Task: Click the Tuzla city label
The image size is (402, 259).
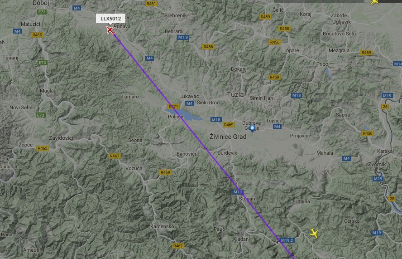Action: pyautogui.click(x=235, y=94)
